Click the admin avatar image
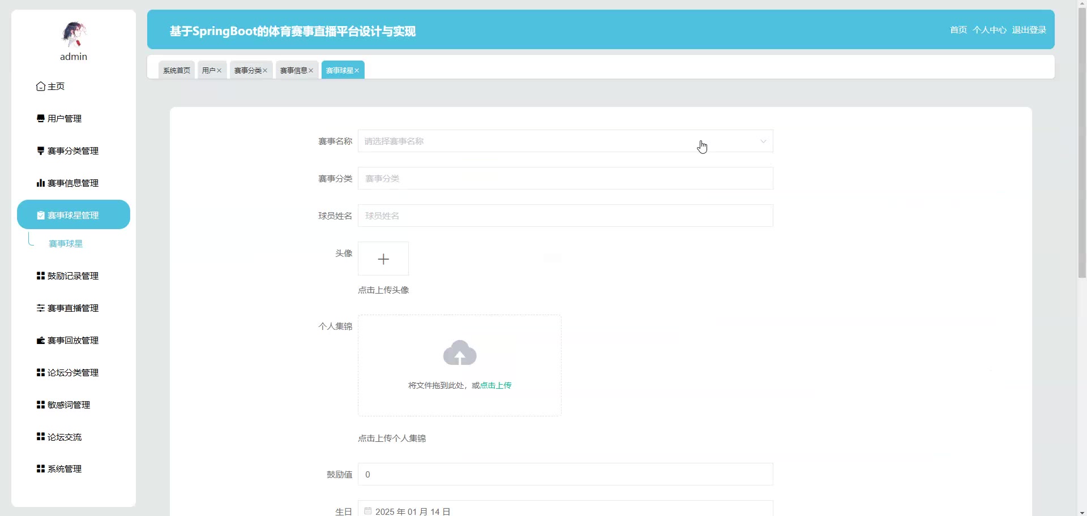Screen dimensions: 1087x516 pos(74,34)
